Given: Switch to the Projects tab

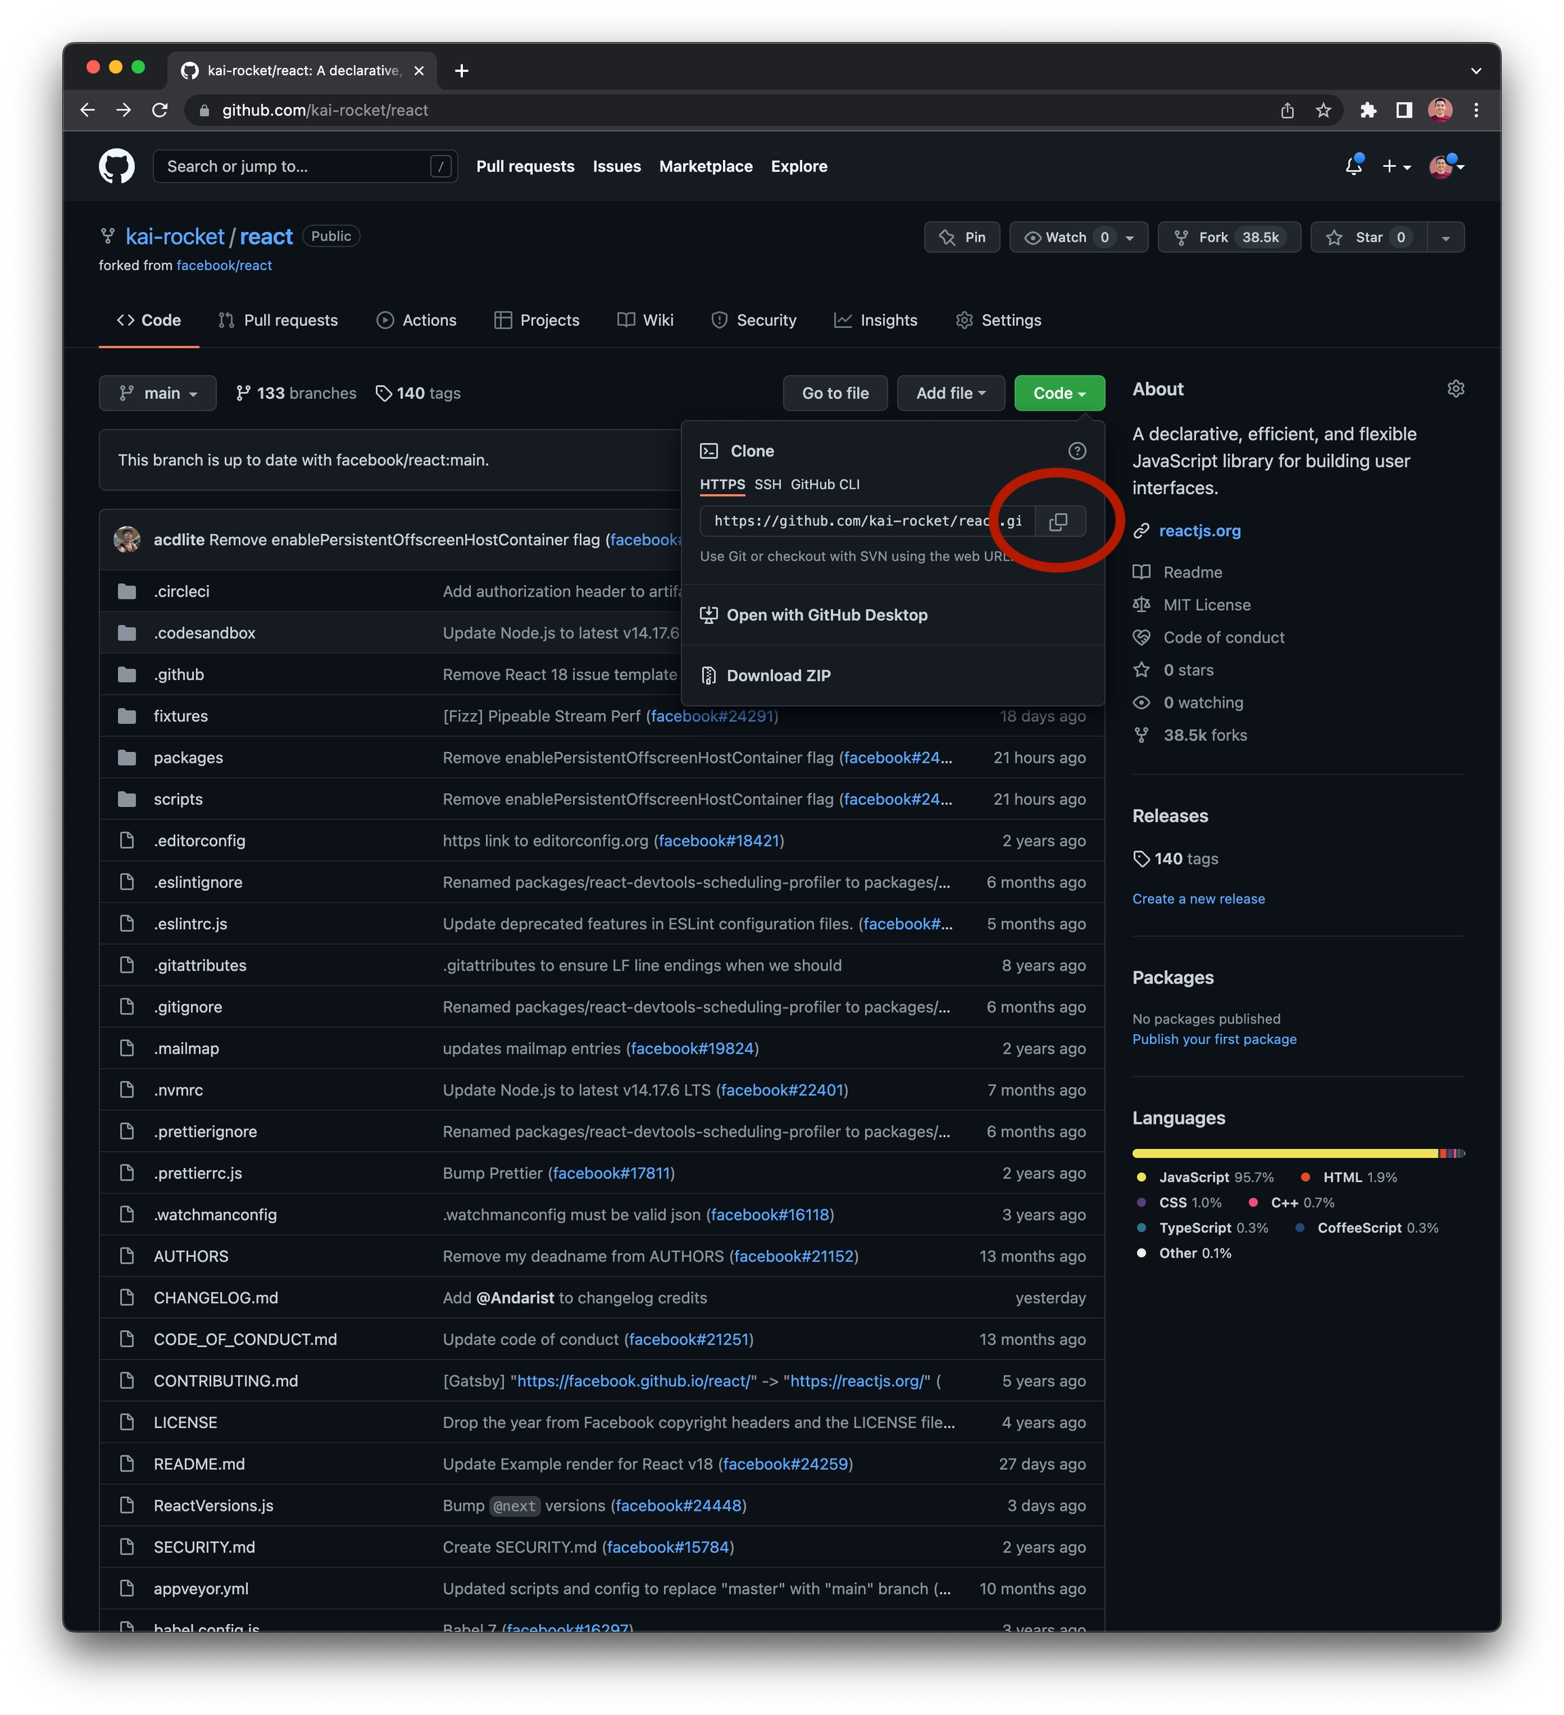Looking at the screenshot, I should tap(537, 321).
